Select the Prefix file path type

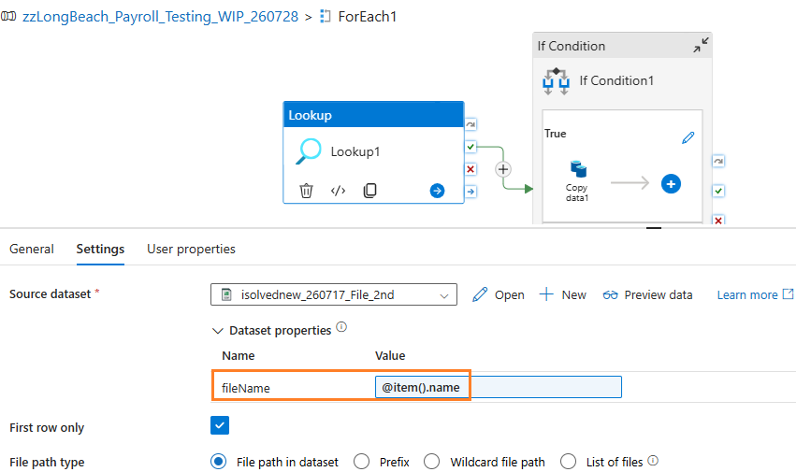(361, 462)
